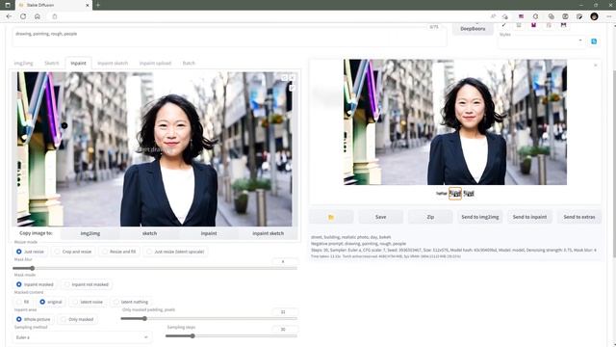Image resolution: width=616 pixels, height=347 pixels.
Task: Remove the inpaint canvas image
Action: 292,78
